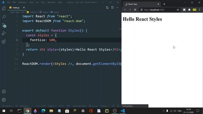Image resolution: width=203 pixels, height=114 pixels.
Task: Click the "react-dom" string in line 2
Action: click(73, 21)
